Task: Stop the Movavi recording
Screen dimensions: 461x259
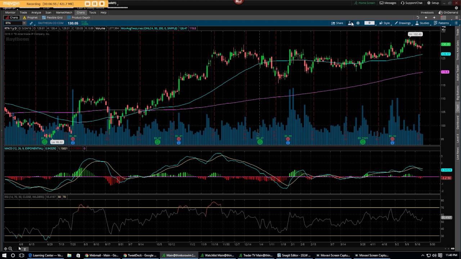Action: (102, 4)
